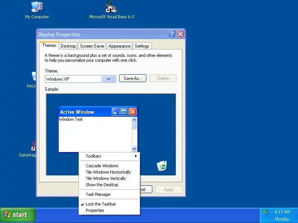Open taskbar Properties from context menu
This screenshot has width=298, height=223.
[x=109, y=210]
